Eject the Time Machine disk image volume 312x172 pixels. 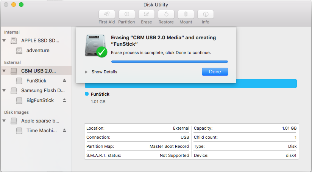pos(64,130)
